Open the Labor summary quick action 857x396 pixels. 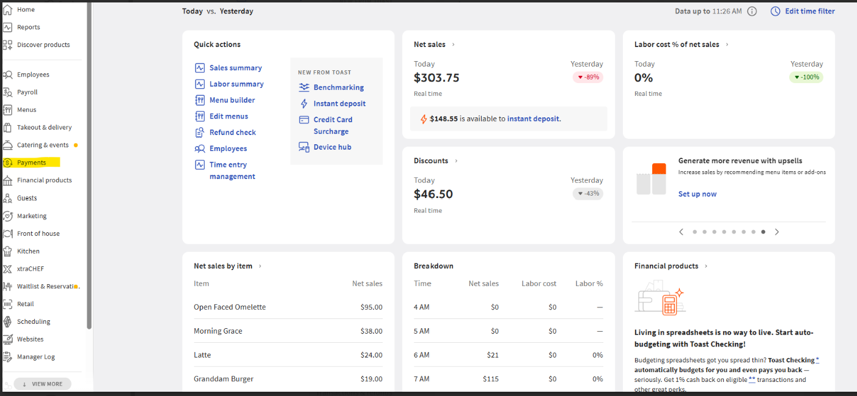click(237, 84)
